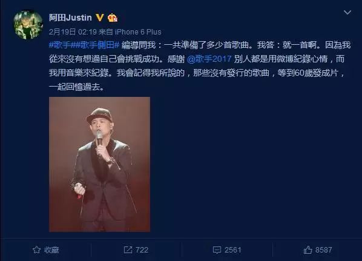Click the star favorite icon

[x=37, y=249]
